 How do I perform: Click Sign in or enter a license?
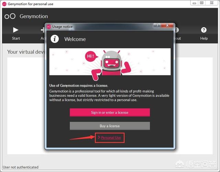click(110, 112)
